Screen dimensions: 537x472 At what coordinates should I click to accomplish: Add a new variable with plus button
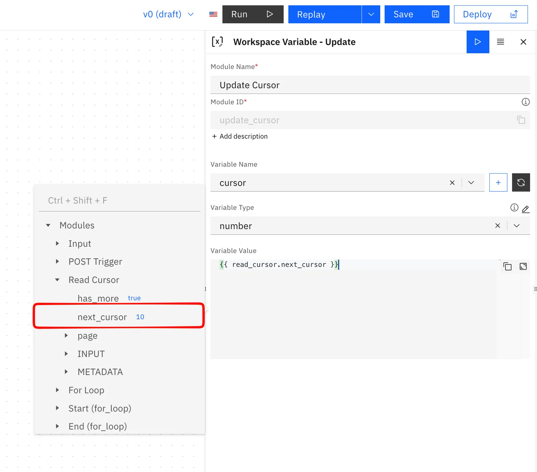click(x=498, y=183)
